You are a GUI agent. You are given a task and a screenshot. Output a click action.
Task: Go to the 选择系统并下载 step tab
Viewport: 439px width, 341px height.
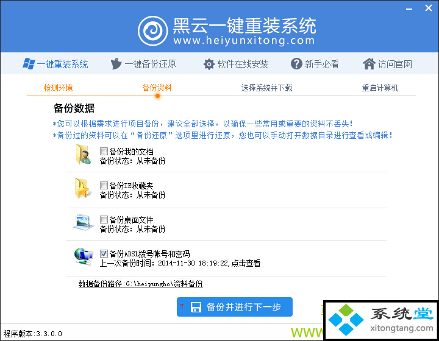point(267,88)
